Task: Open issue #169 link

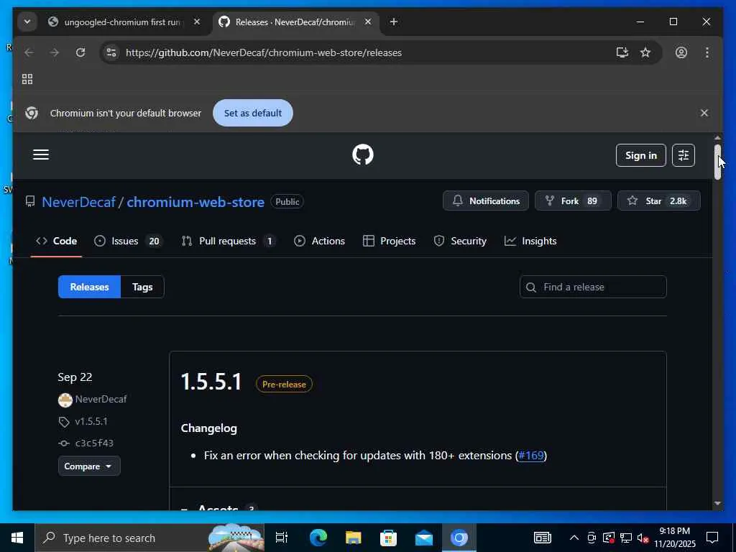Action: (531, 455)
